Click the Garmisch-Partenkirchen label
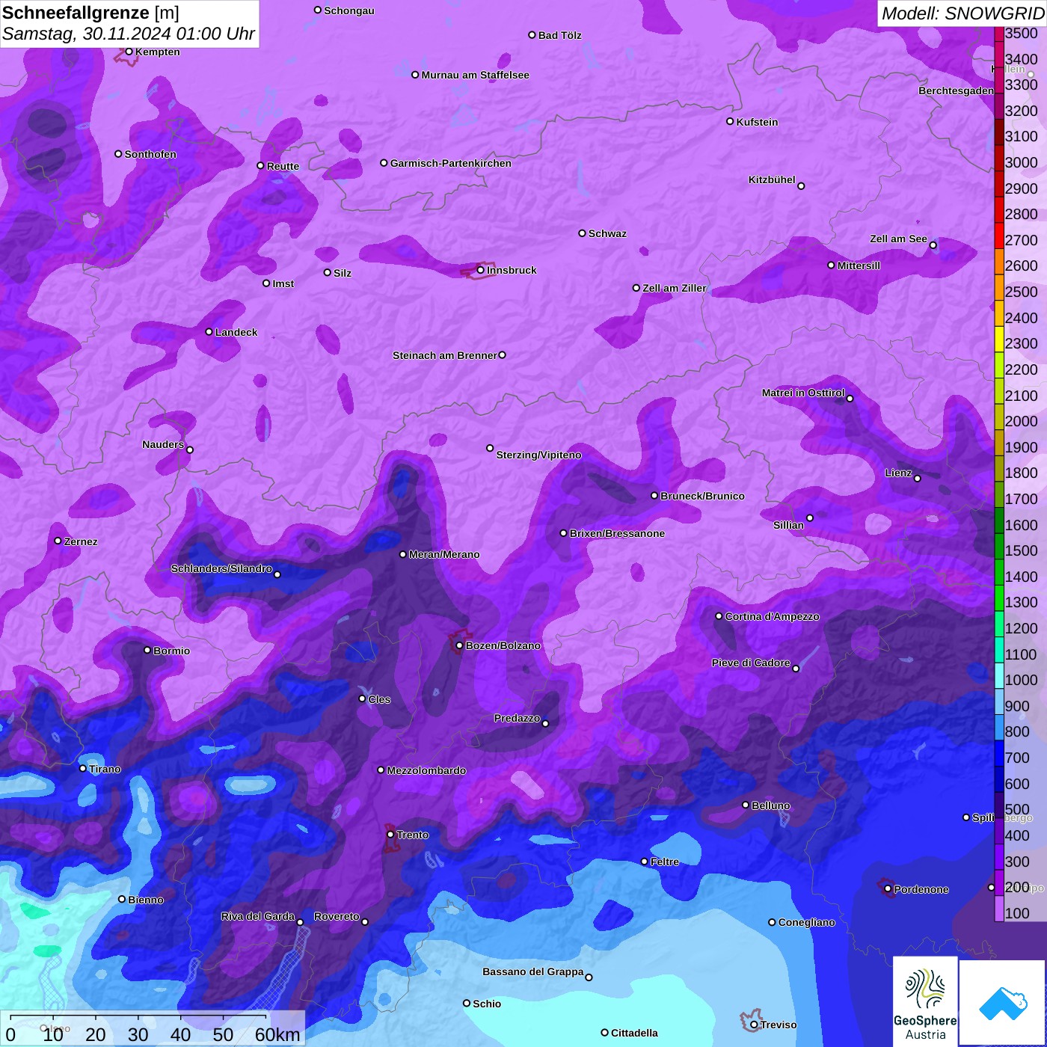The image size is (1047, 1047). [451, 163]
